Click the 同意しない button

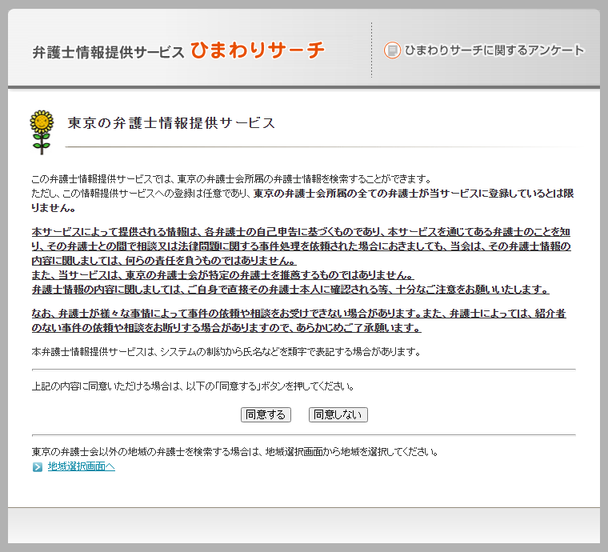coord(338,414)
